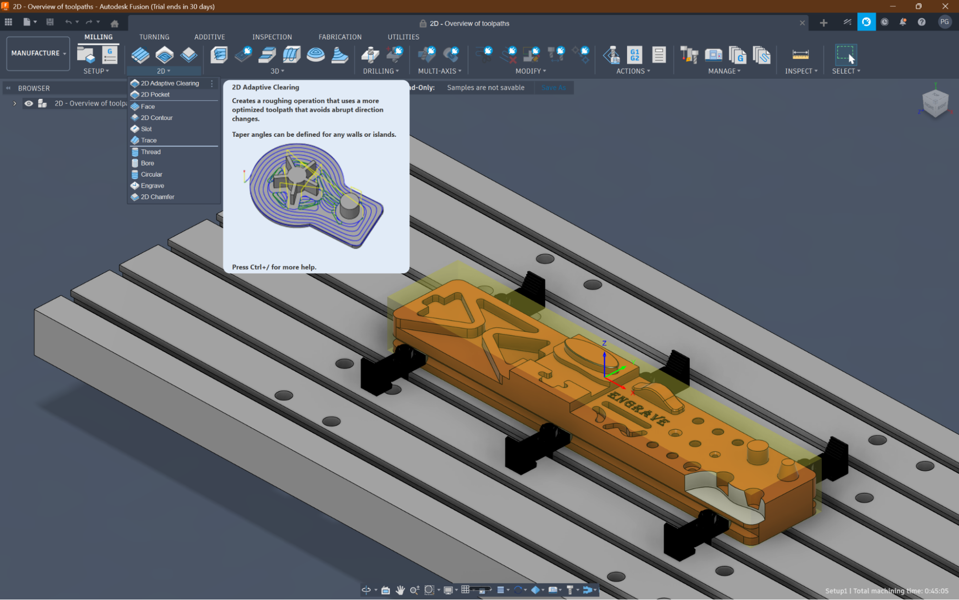Viewport: 959px width, 600px height.
Task: Open a new design tab with plus
Action: pos(823,23)
